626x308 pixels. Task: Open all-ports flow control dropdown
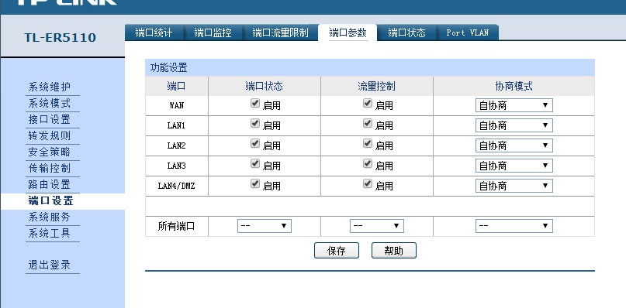(x=377, y=226)
